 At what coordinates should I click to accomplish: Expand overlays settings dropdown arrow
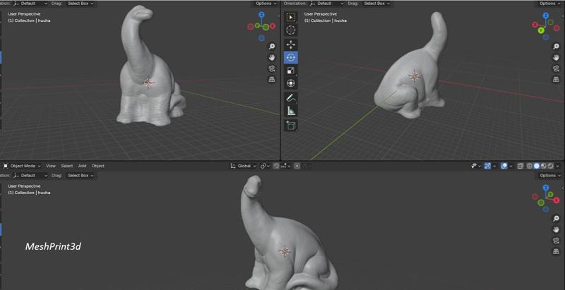511,166
